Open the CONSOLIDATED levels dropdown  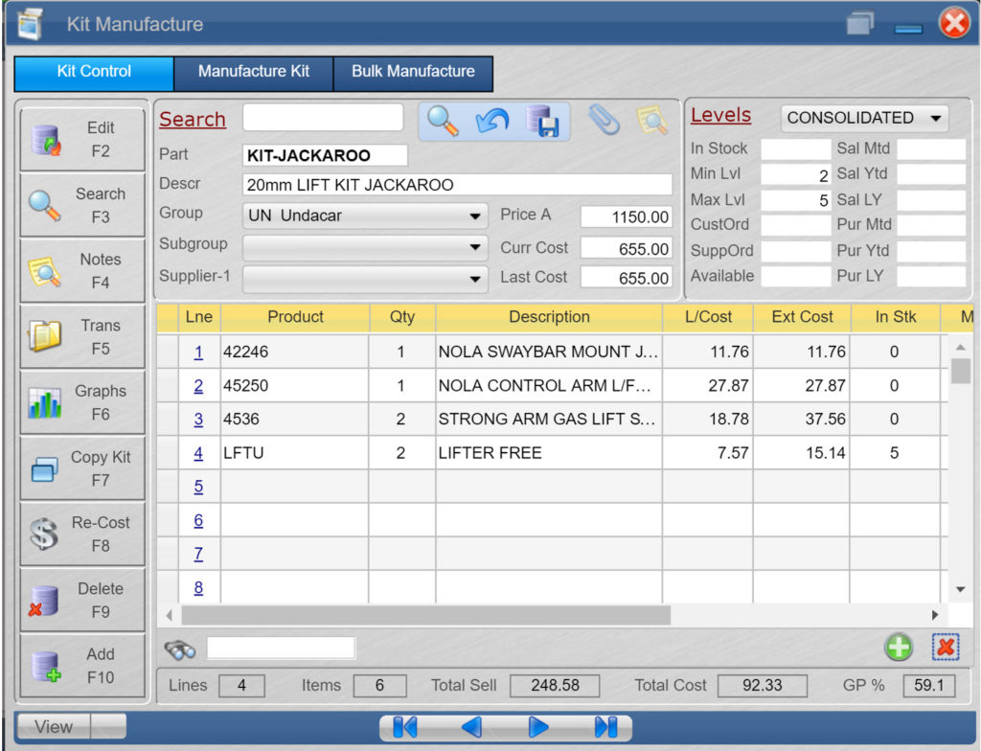point(864,118)
